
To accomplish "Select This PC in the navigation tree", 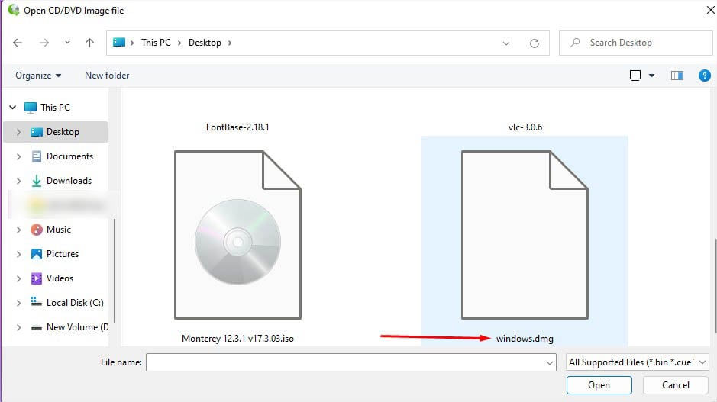I will pyautogui.click(x=55, y=108).
